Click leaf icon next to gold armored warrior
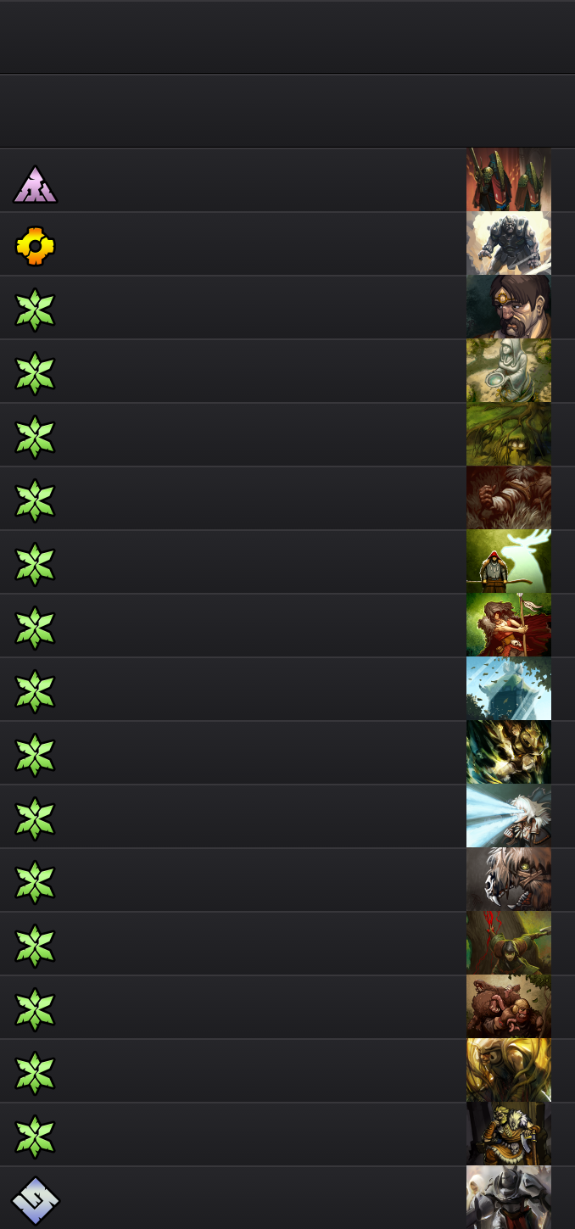The image size is (575, 1229). pyautogui.click(x=36, y=1137)
